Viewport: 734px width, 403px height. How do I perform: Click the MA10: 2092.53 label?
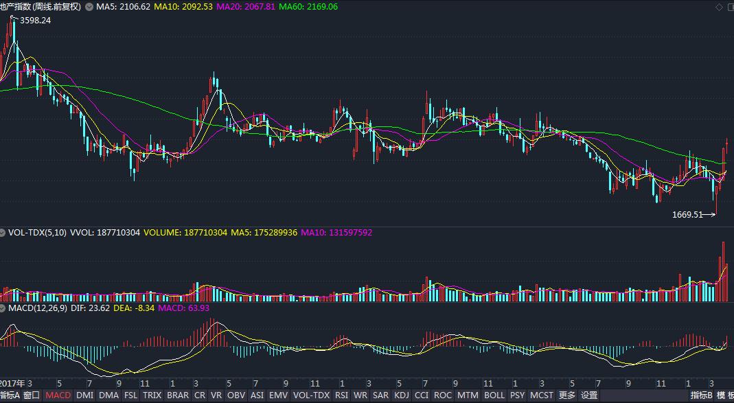pyautogui.click(x=183, y=7)
